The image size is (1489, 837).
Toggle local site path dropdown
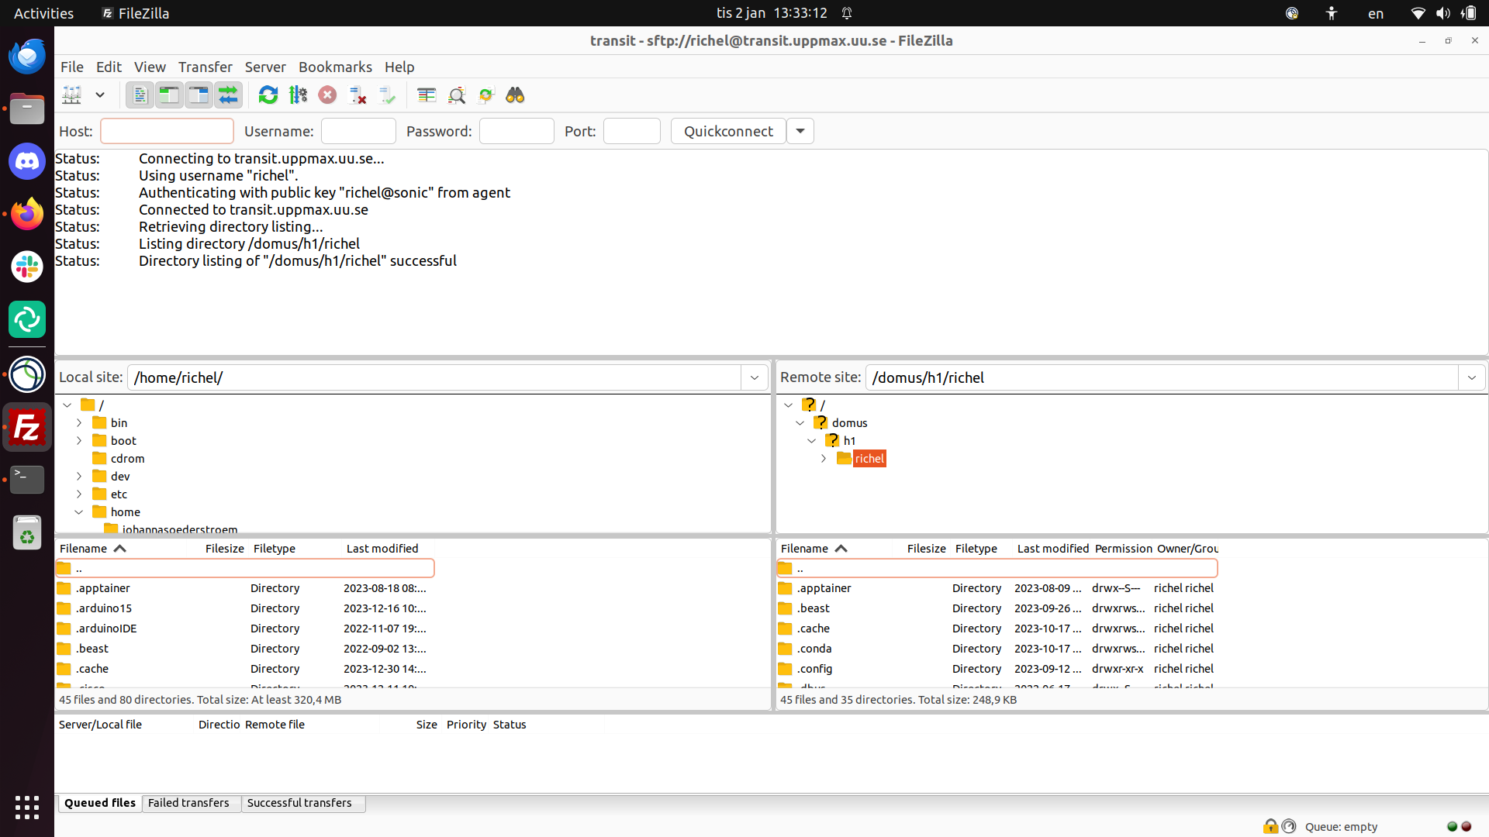tap(754, 377)
